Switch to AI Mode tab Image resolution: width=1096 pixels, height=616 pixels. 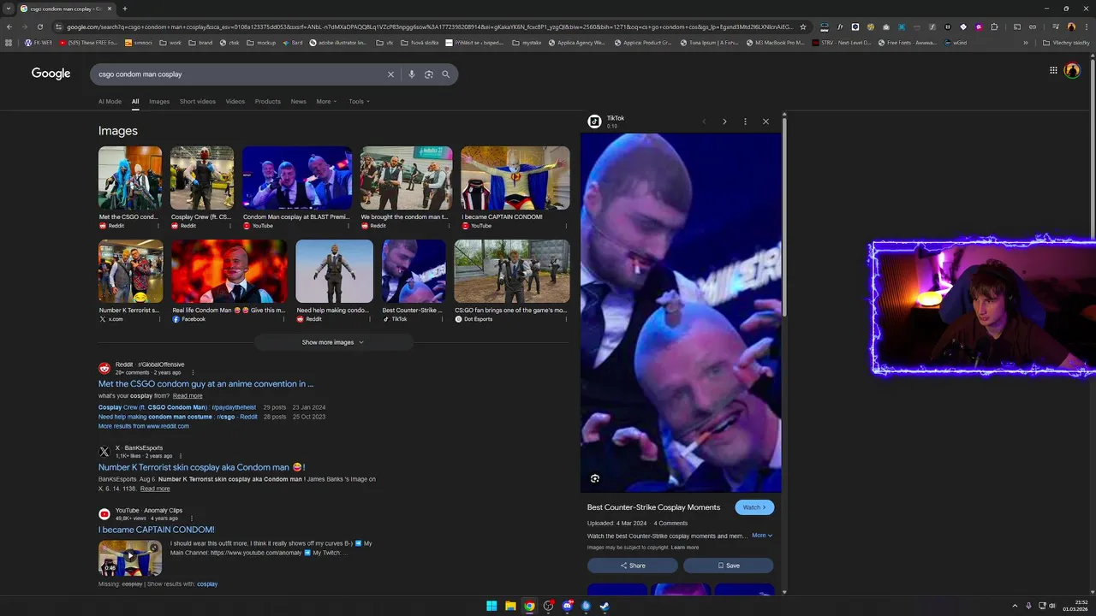[110, 101]
